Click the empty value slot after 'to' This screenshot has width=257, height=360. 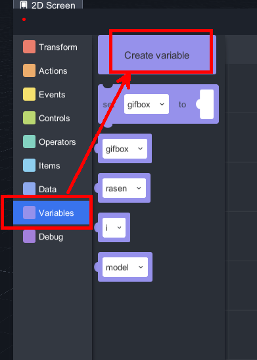click(206, 104)
